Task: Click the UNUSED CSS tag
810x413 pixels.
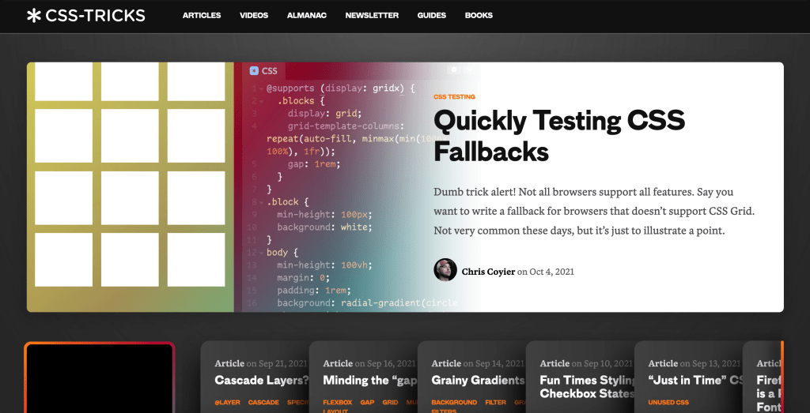Action: (x=668, y=402)
